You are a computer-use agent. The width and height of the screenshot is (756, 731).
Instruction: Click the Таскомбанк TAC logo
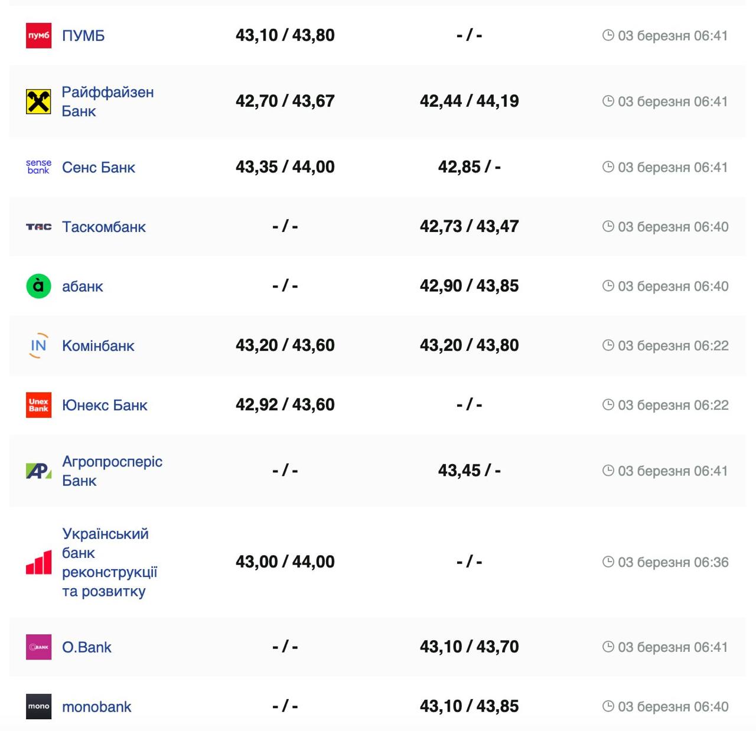(38, 227)
